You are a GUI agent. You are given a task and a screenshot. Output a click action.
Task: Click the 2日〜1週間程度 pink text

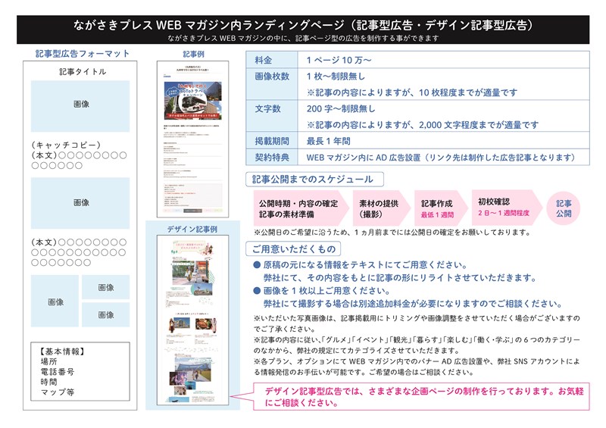coord(504,213)
